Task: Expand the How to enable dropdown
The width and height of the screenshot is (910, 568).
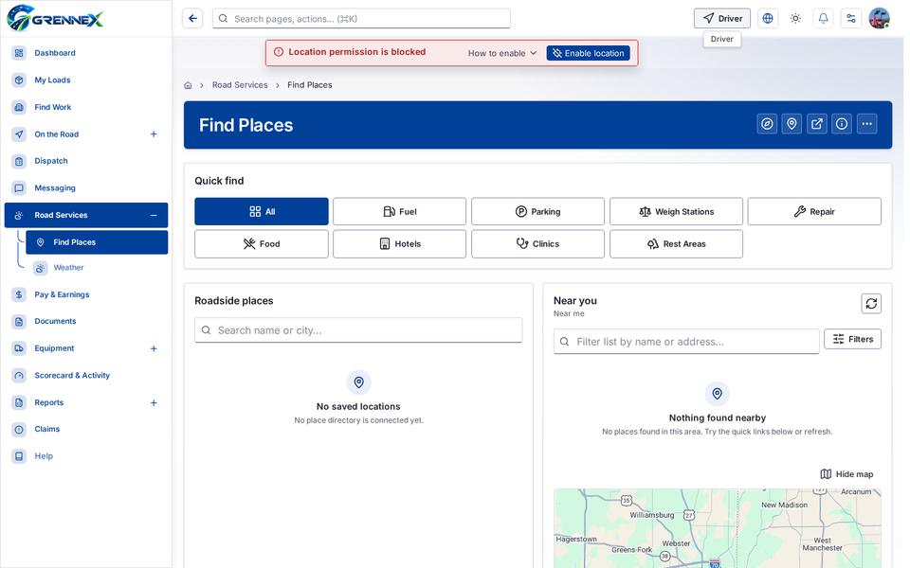Action: click(x=502, y=53)
